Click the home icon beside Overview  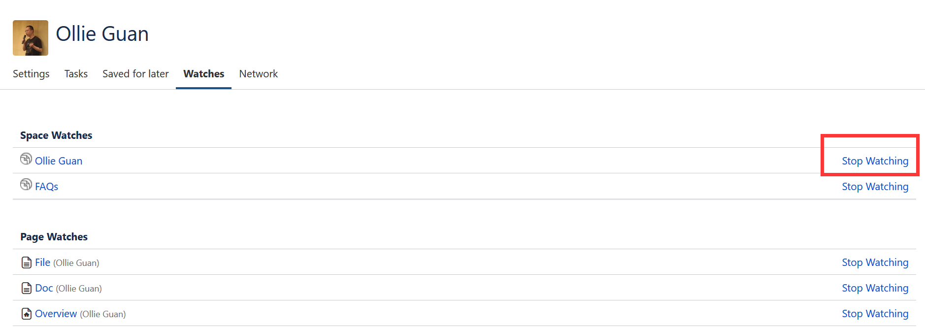[26, 313]
